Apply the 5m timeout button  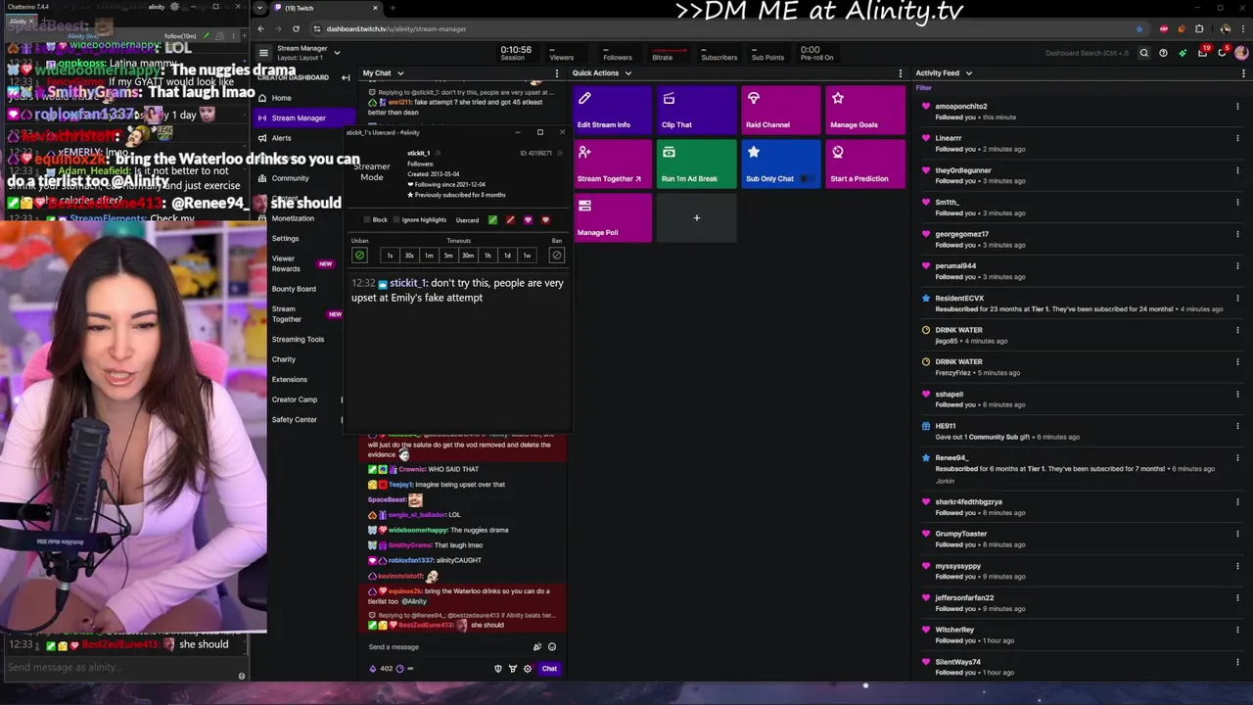[448, 256]
